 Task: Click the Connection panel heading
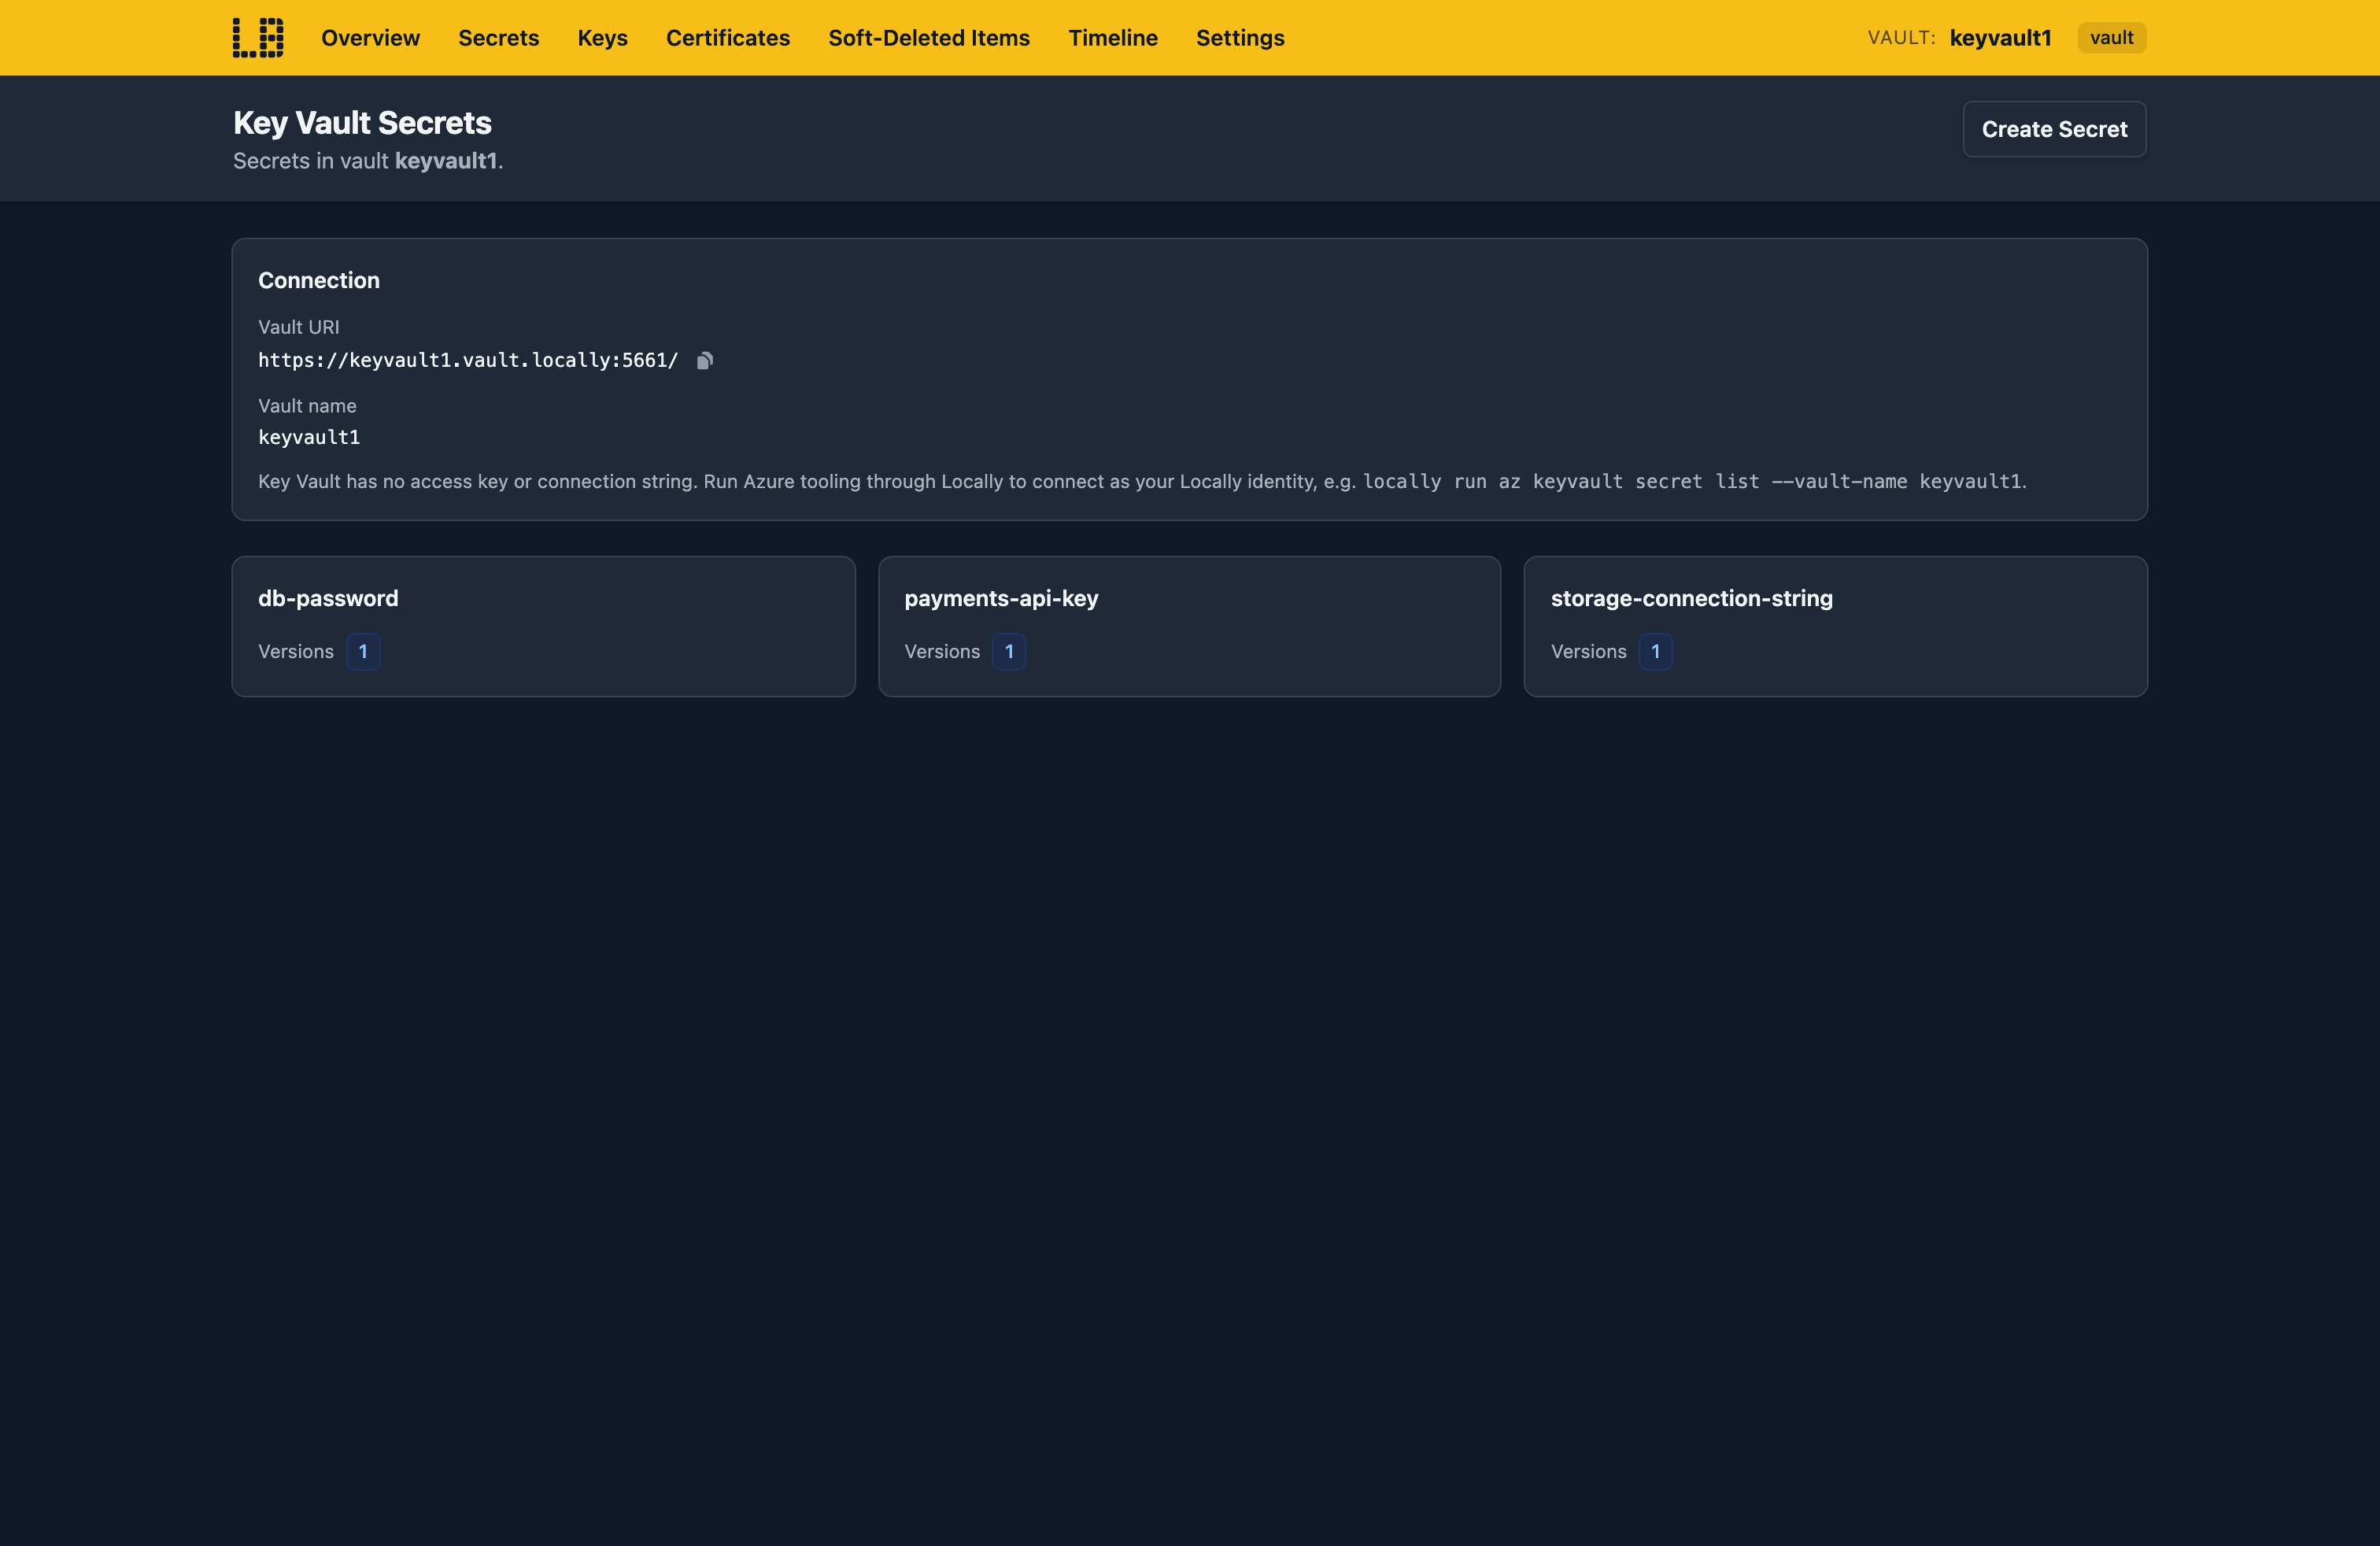click(319, 280)
